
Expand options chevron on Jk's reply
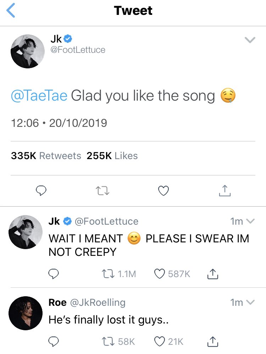(x=250, y=221)
